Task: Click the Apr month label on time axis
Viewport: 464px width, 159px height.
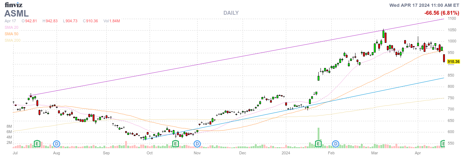Action: 418,153
